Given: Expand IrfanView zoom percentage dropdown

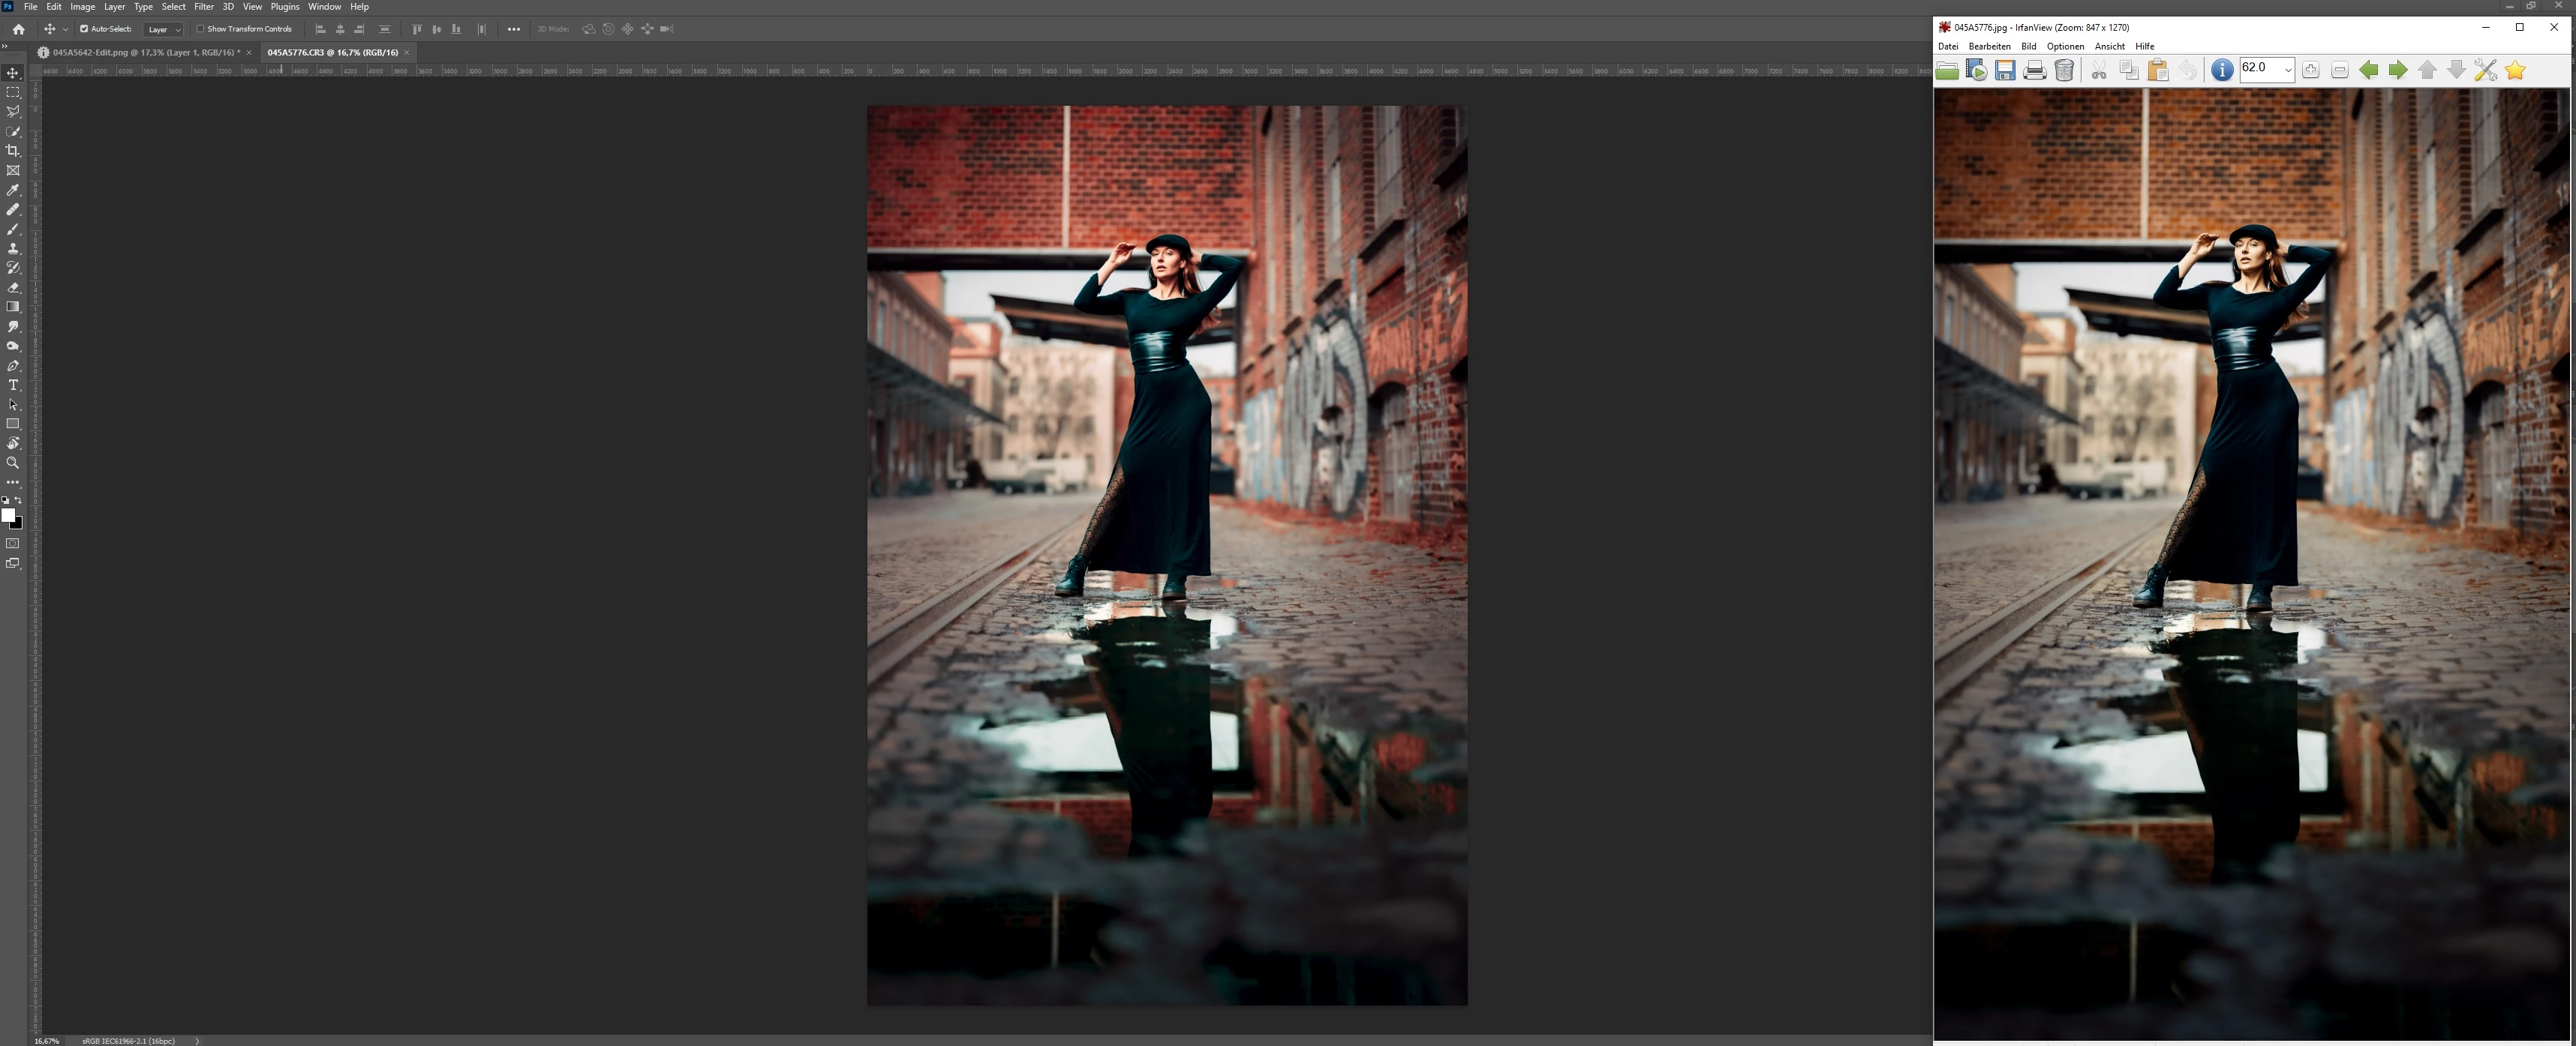Looking at the screenshot, I should [x=2287, y=70].
